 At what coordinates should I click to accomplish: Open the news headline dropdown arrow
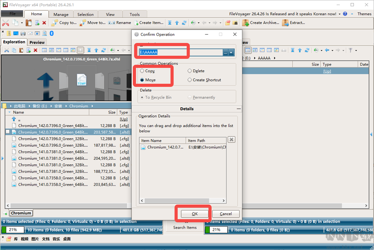click(x=340, y=14)
